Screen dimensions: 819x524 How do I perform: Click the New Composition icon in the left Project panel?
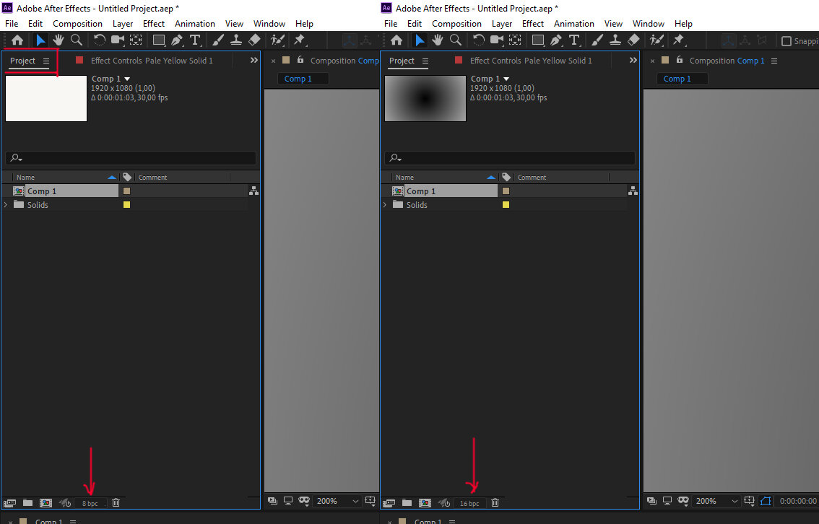46,503
